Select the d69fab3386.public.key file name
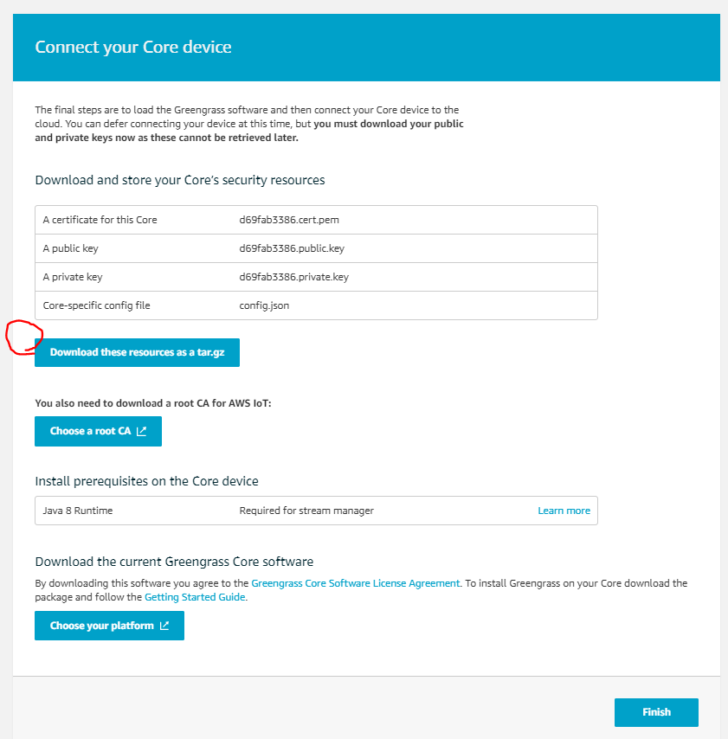Viewport: 728px width, 739px height. pos(292,248)
